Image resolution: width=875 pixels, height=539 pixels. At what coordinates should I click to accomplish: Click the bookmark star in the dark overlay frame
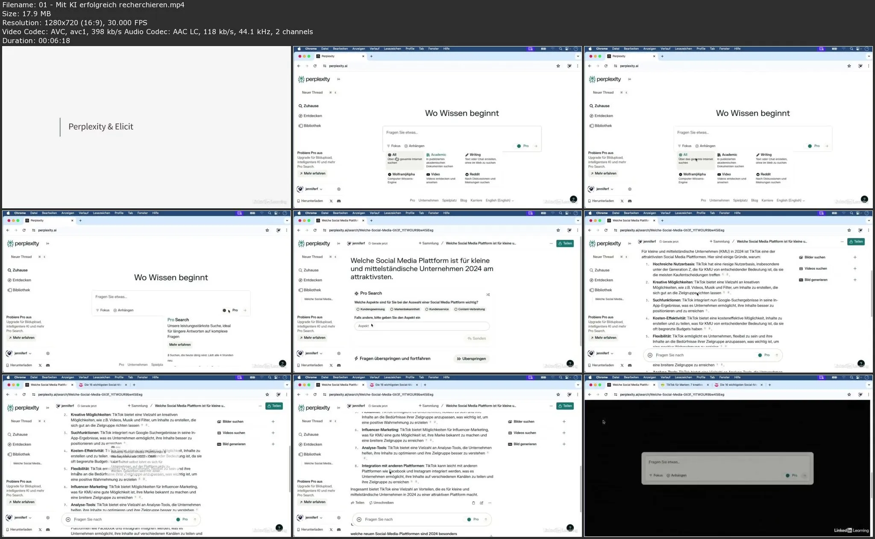(x=849, y=395)
